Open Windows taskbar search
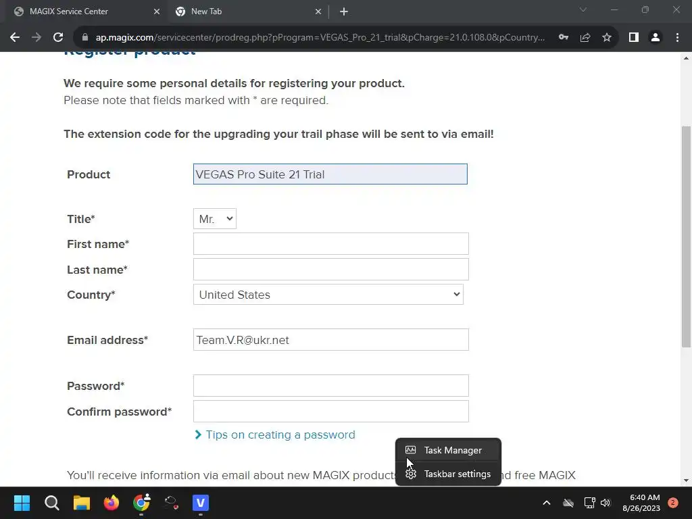692x519 pixels. (51, 503)
